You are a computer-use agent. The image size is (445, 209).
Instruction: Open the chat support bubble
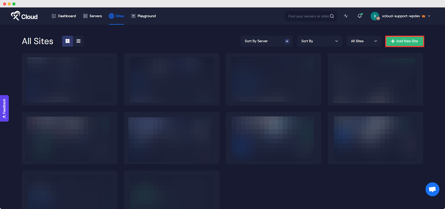[x=432, y=189]
